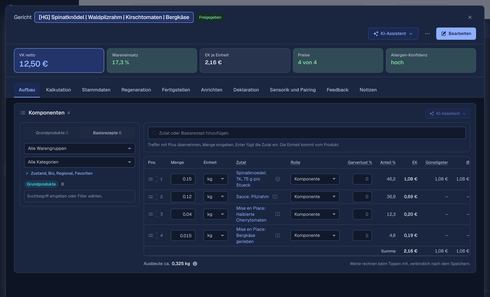Switch to the Kalkulation tab
490x297 pixels.
pyautogui.click(x=58, y=90)
